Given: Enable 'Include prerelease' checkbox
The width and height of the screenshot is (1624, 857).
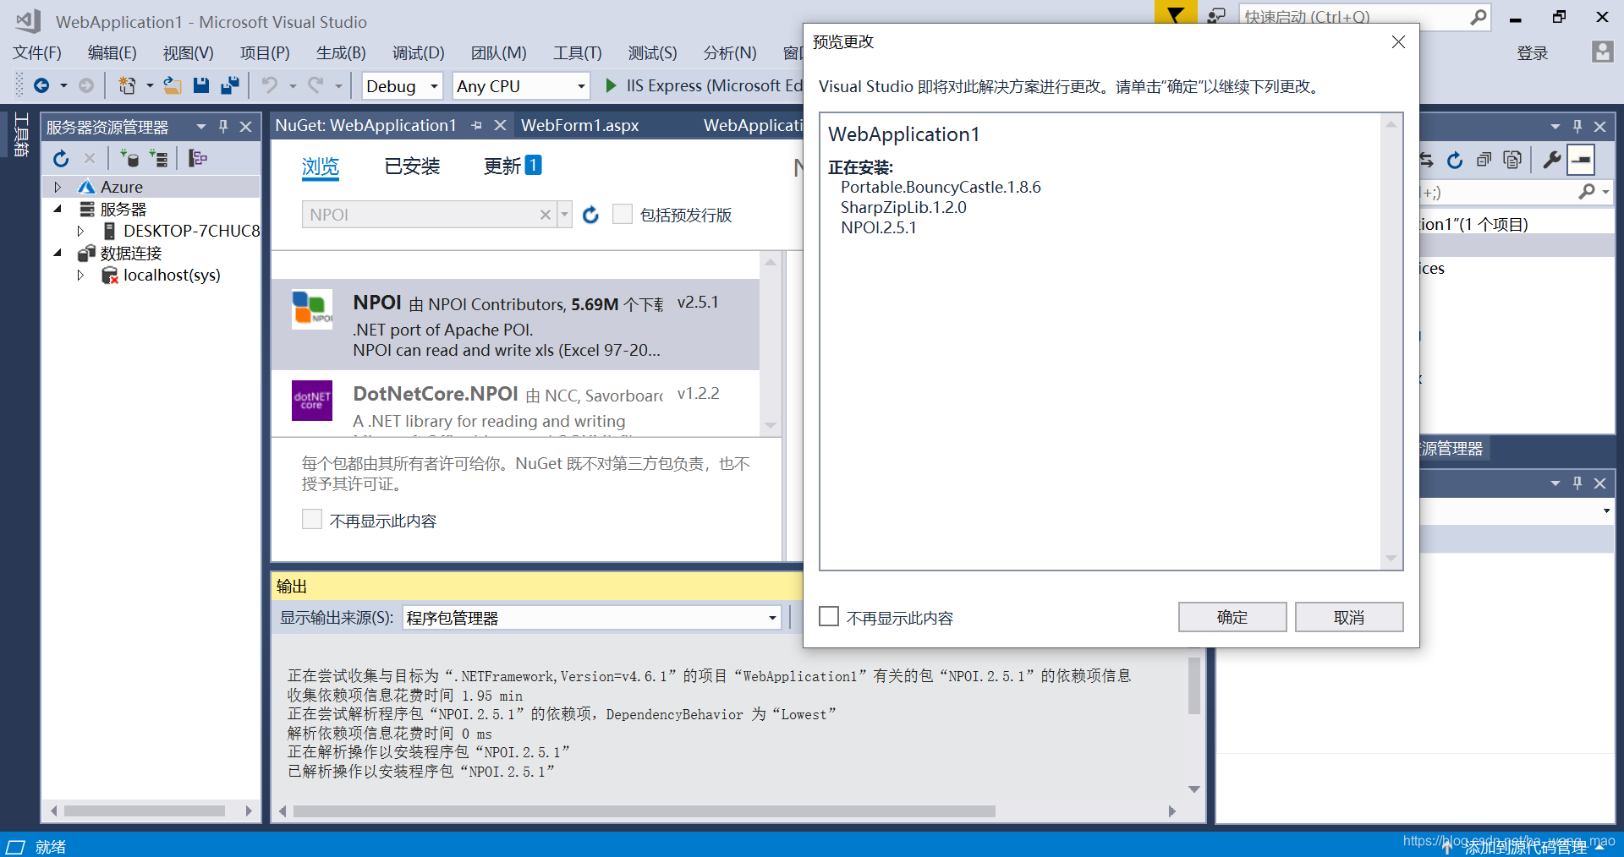Looking at the screenshot, I should (x=622, y=214).
